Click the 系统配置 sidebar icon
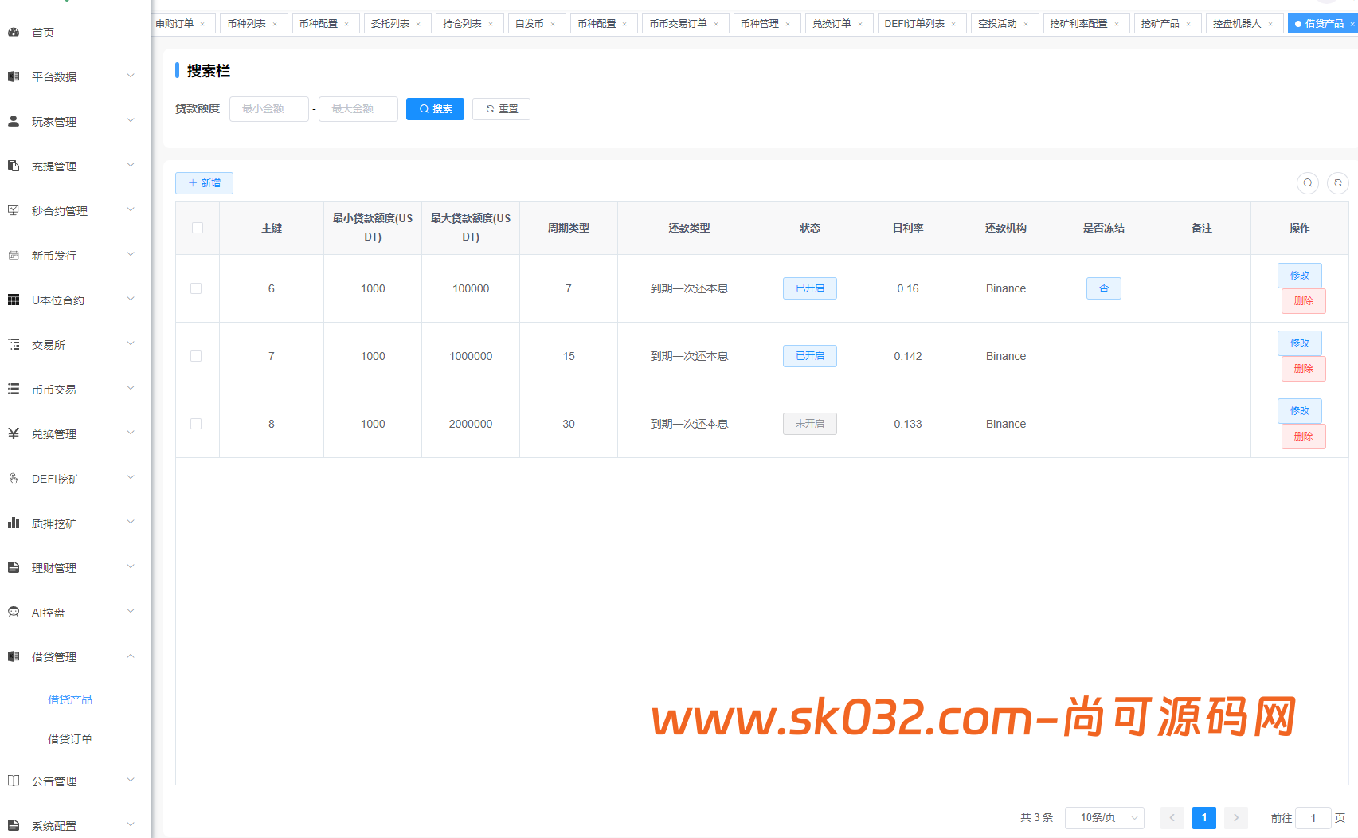This screenshot has height=838, width=1358. (x=14, y=826)
